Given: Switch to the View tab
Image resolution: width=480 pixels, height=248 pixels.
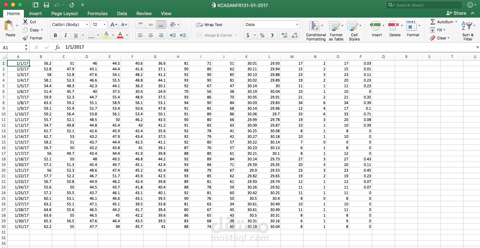Looking at the screenshot, I should click(x=166, y=13).
